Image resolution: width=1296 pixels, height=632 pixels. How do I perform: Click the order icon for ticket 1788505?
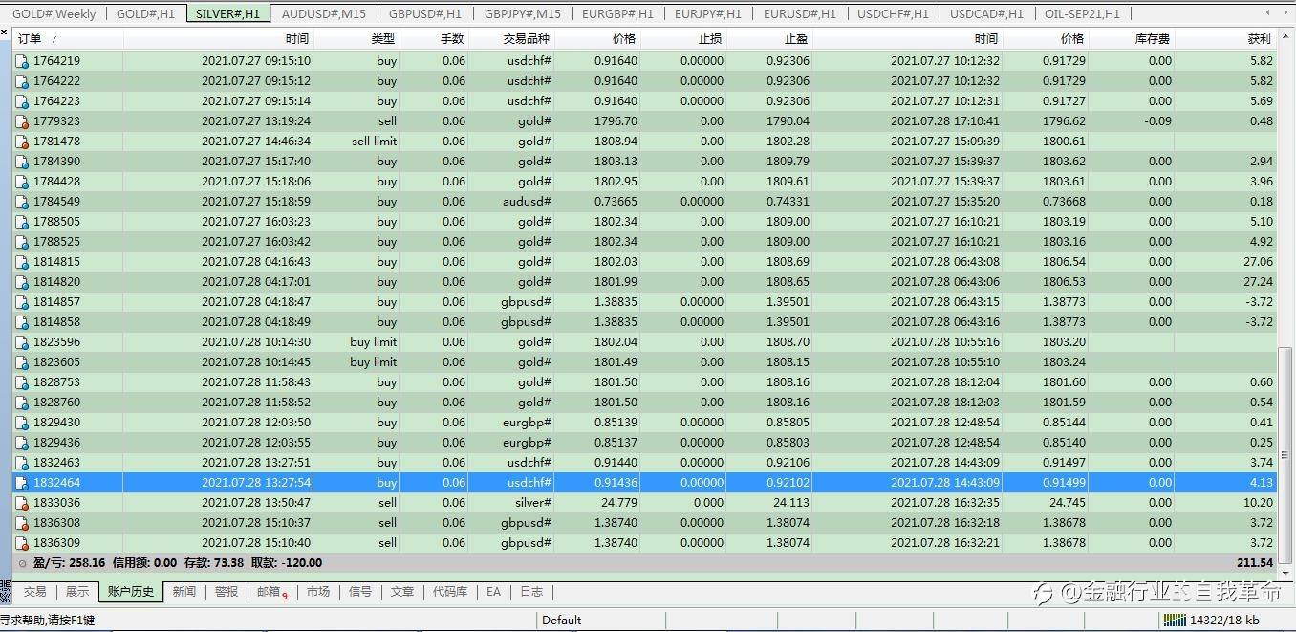click(22, 222)
